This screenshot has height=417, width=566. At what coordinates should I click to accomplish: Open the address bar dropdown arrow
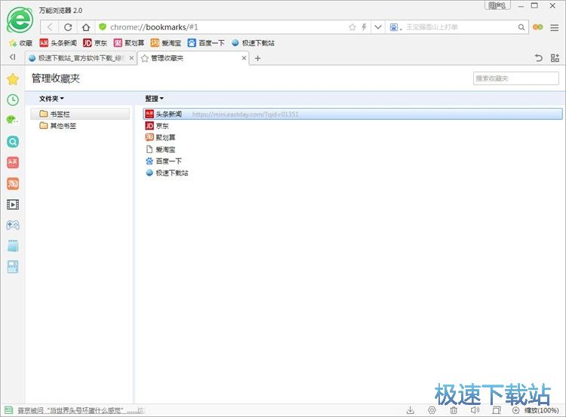[377, 27]
